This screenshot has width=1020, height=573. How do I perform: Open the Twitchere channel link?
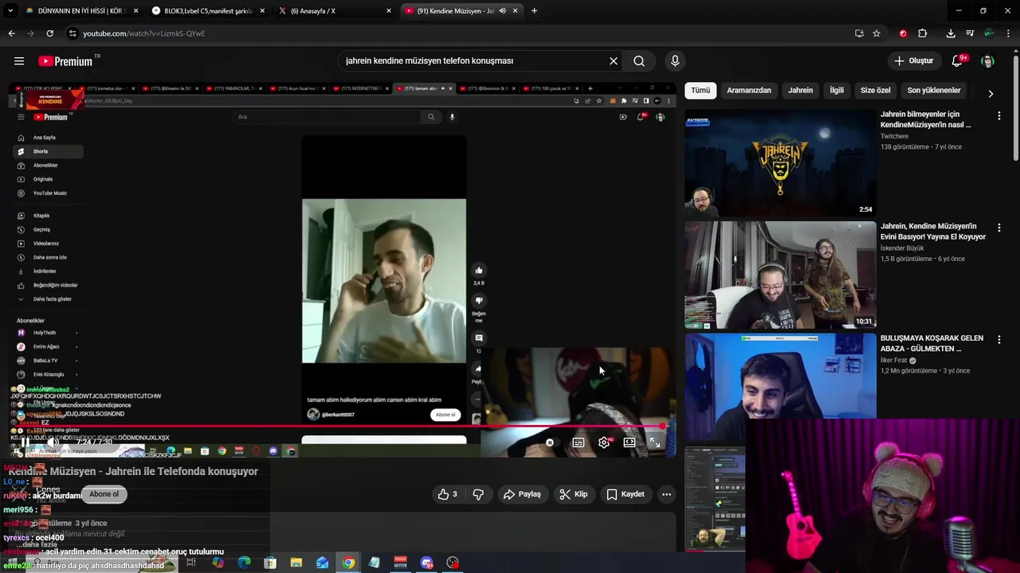click(x=894, y=136)
